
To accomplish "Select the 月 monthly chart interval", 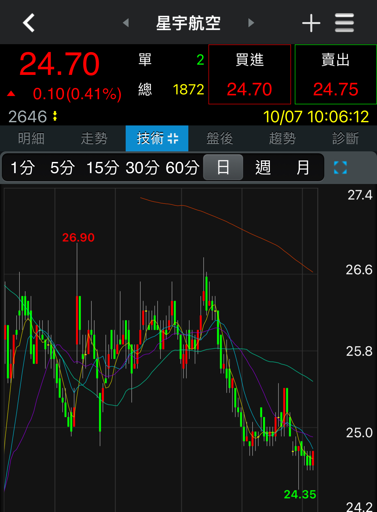I will pyautogui.click(x=303, y=168).
